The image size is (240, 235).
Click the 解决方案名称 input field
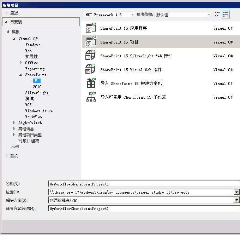tap(144, 208)
